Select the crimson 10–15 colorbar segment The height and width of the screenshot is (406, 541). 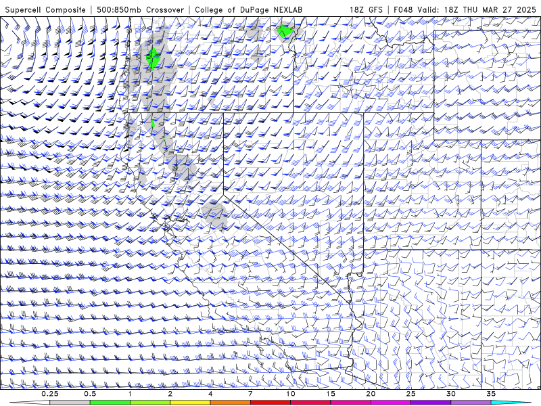pos(310,403)
